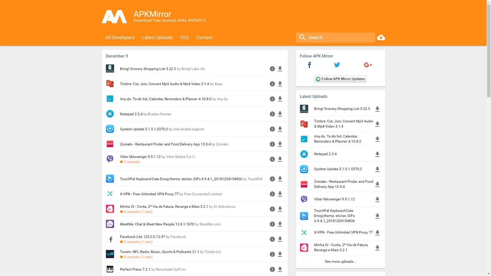Download Zomato in Latest Uploads sidebar
This screenshot has width=491, height=276.
[x=377, y=184]
